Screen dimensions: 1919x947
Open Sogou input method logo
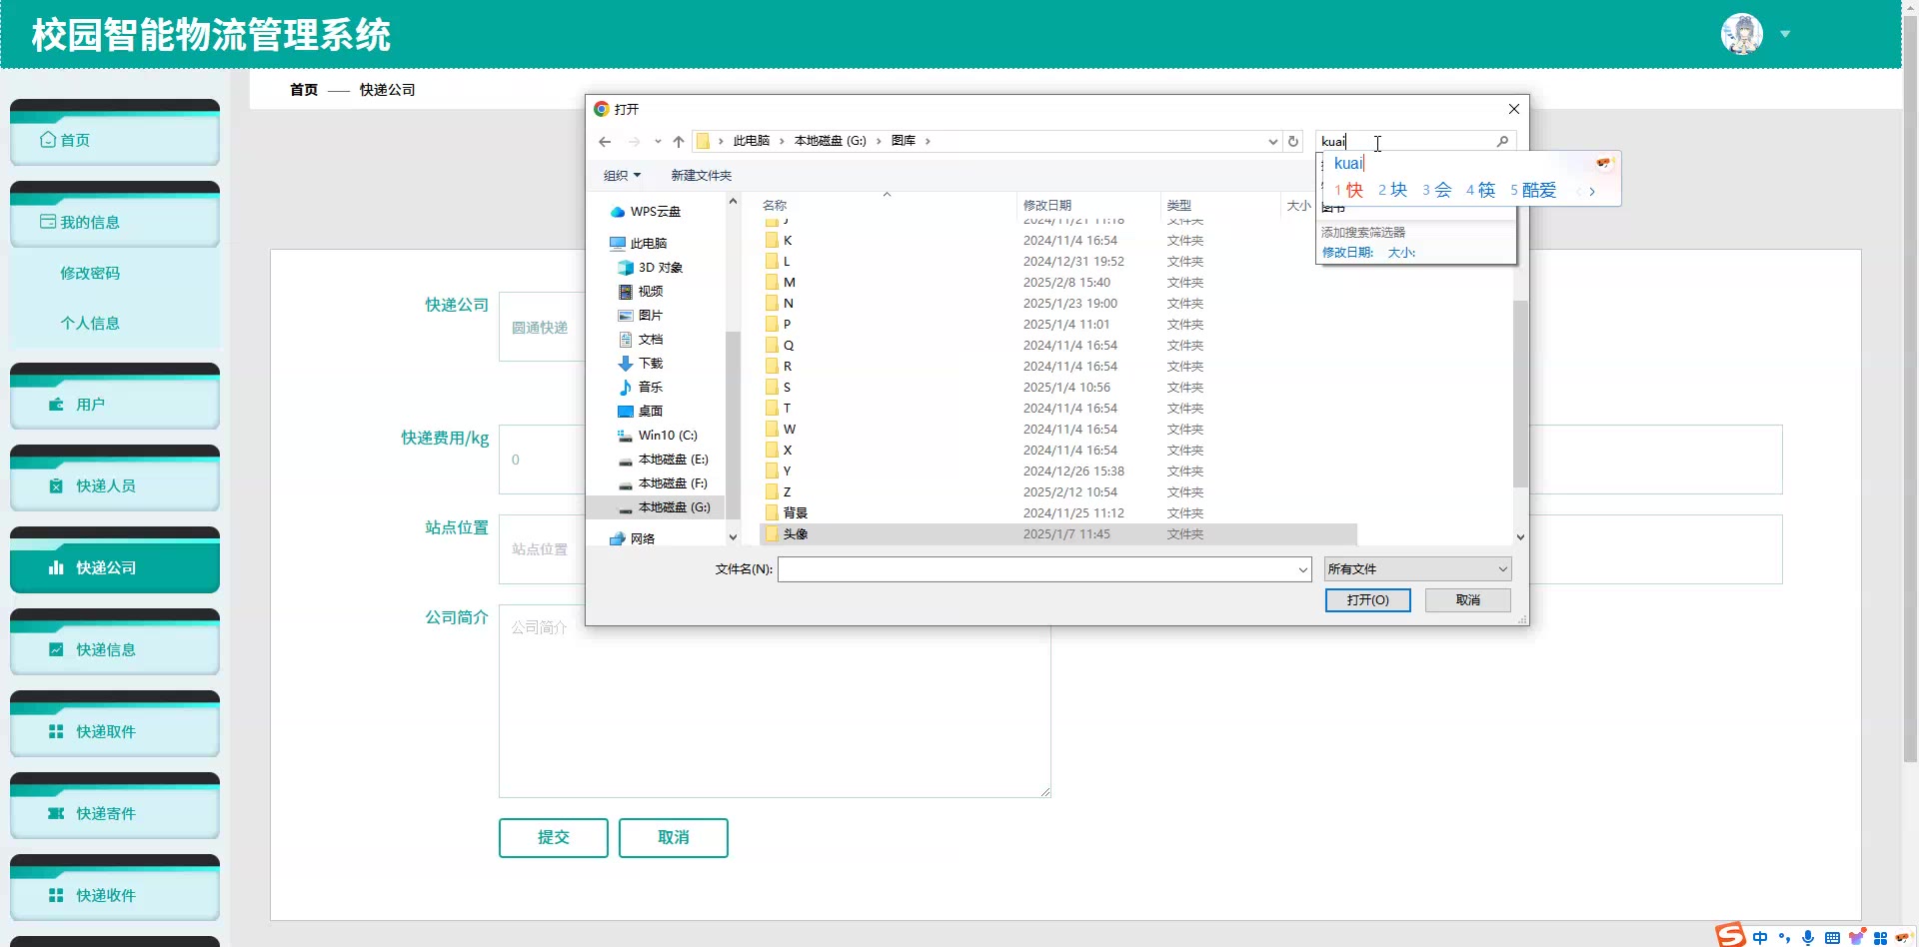point(1730,935)
